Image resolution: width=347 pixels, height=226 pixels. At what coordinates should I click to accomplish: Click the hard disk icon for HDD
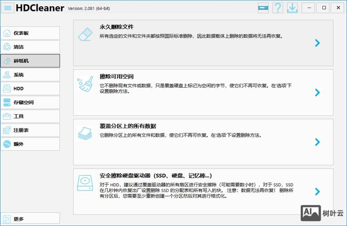point(7,89)
